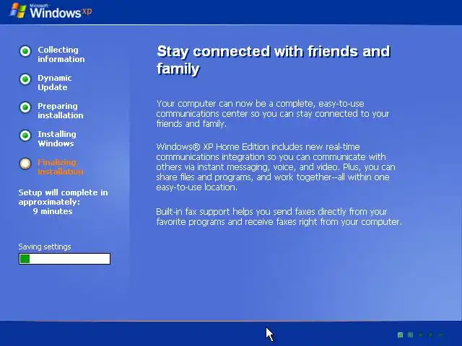Click the Windows XP flag logo
The width and height of the screenshot is (462, 346).
17,10
